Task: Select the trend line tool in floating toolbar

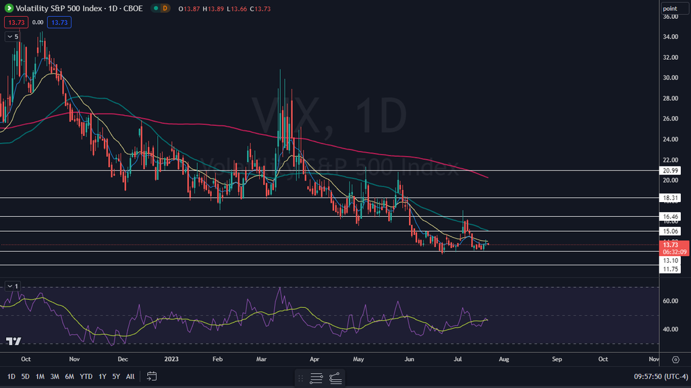Action: coord(336,378)
